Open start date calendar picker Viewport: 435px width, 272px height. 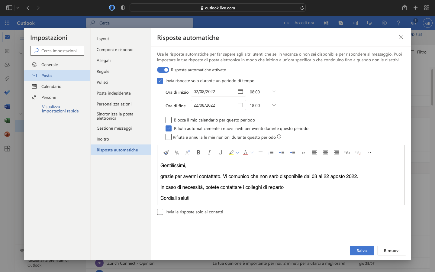pos(240,92)
